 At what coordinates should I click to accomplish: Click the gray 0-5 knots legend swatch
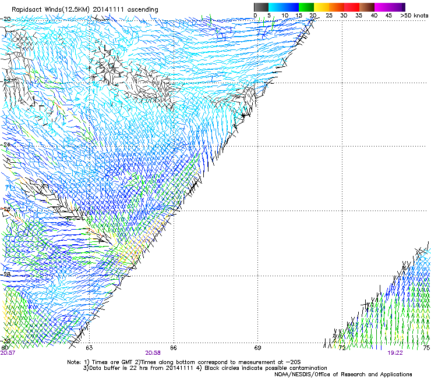tap(261, 7)
